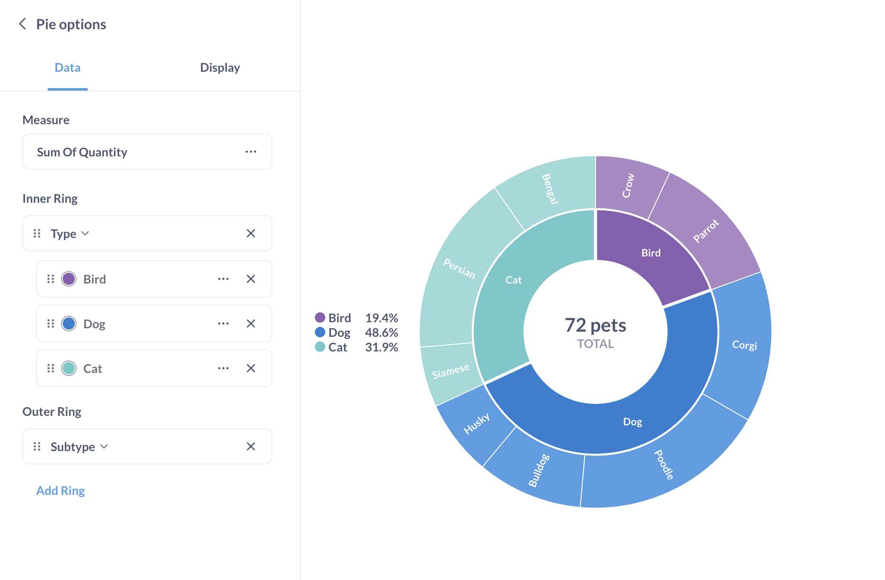
Task: Switch to the Display tab
Action: 220,67
